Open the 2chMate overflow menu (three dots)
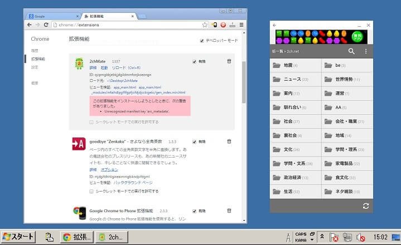The width and height of the screenshot is (401, 245). pyautogui.click(x=366, y=51)
